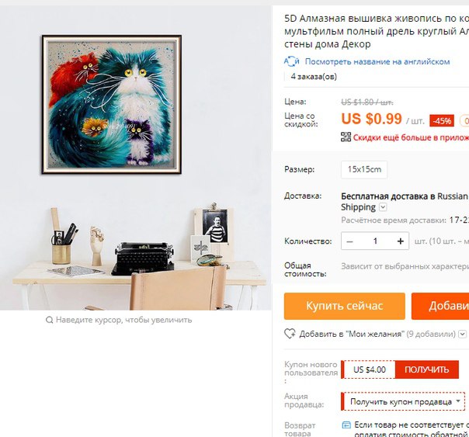Select the 15x15cm size option
This screenshot has width=469, height=437.
[364, 169]
